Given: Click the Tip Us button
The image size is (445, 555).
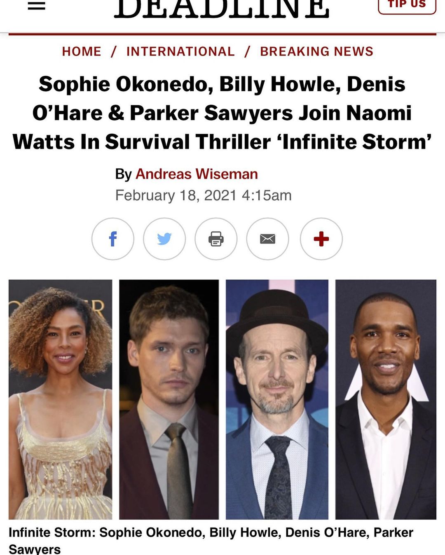Looking at the screenshot, I should (x=407, y=5).
